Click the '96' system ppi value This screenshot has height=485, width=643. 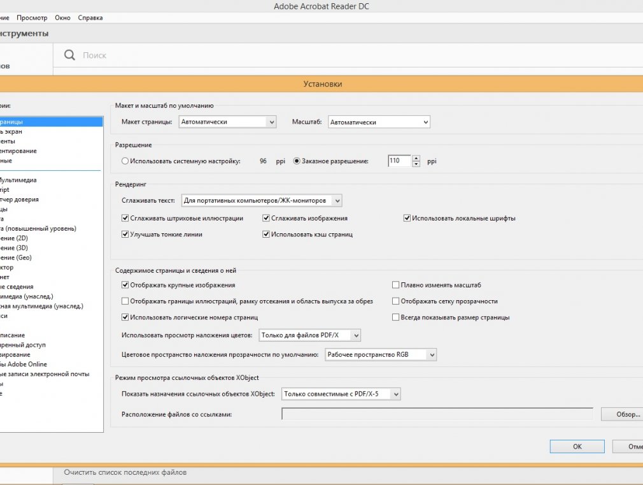(x=263, y=161)
